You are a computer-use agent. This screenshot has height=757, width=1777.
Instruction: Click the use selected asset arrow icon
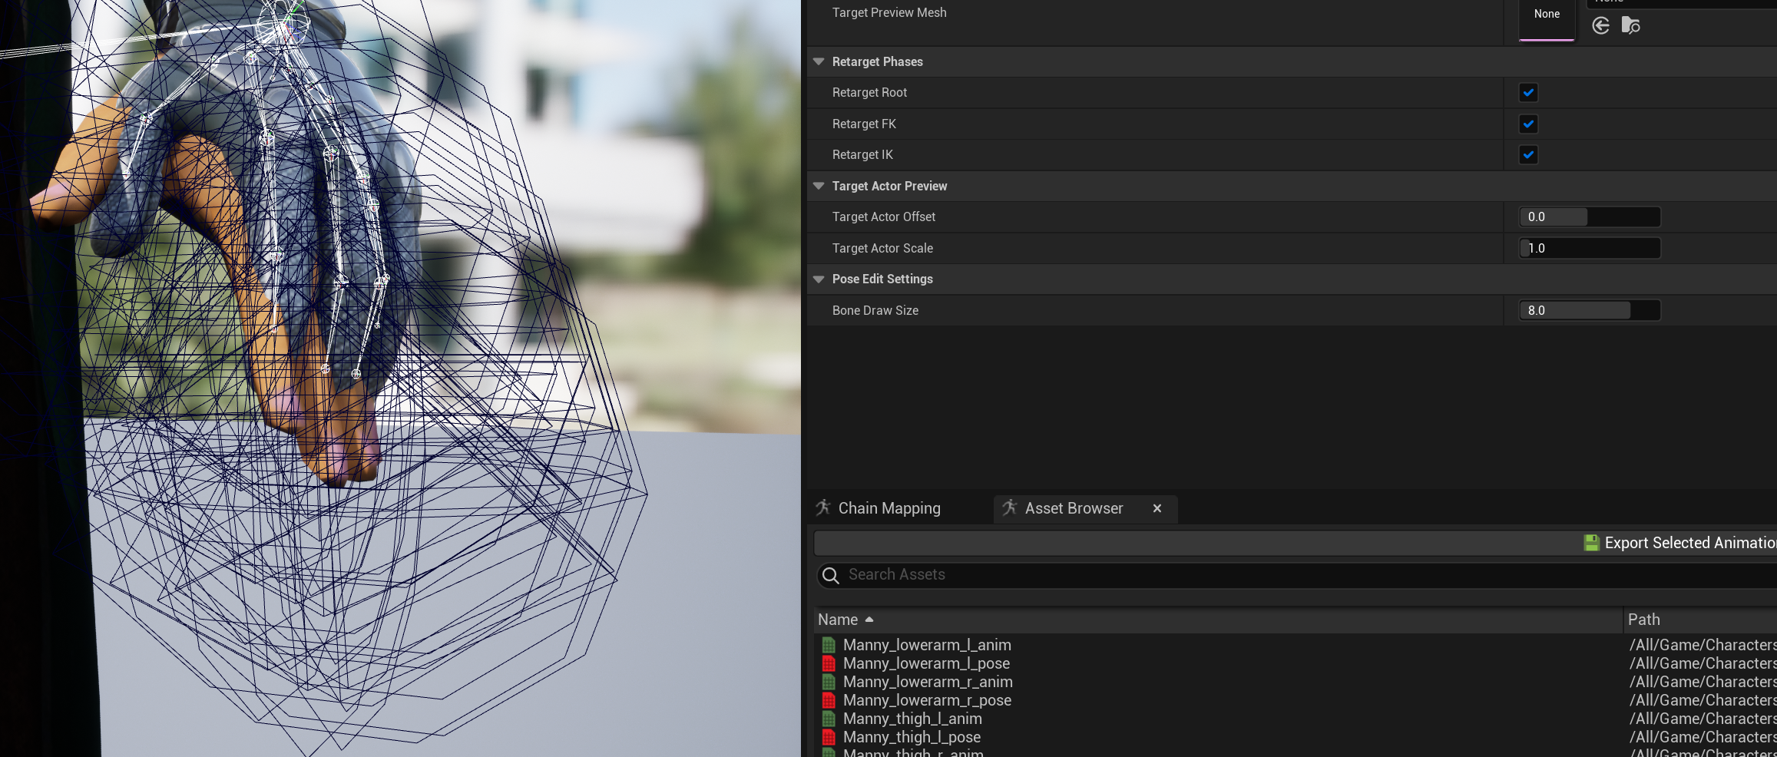click(1600, 26)
